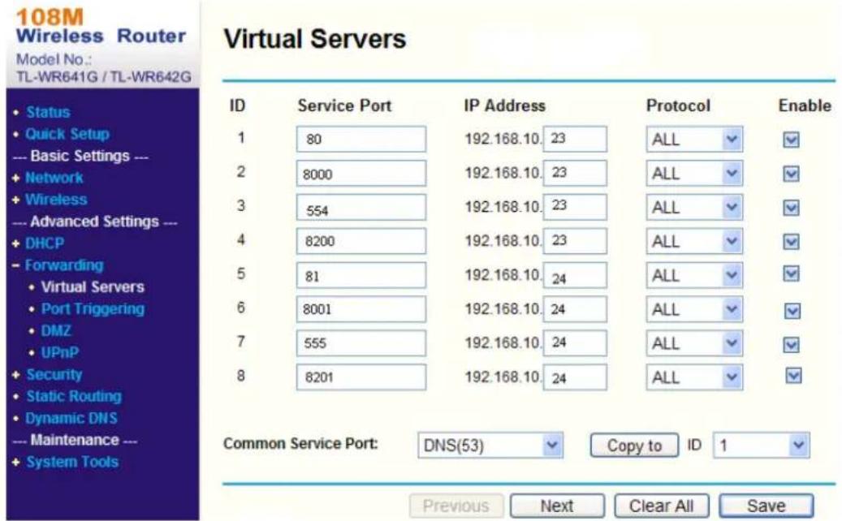Screen dimensions: 842x521
Task: Open the Copy to ID dropdown
Action: (762, 446)
